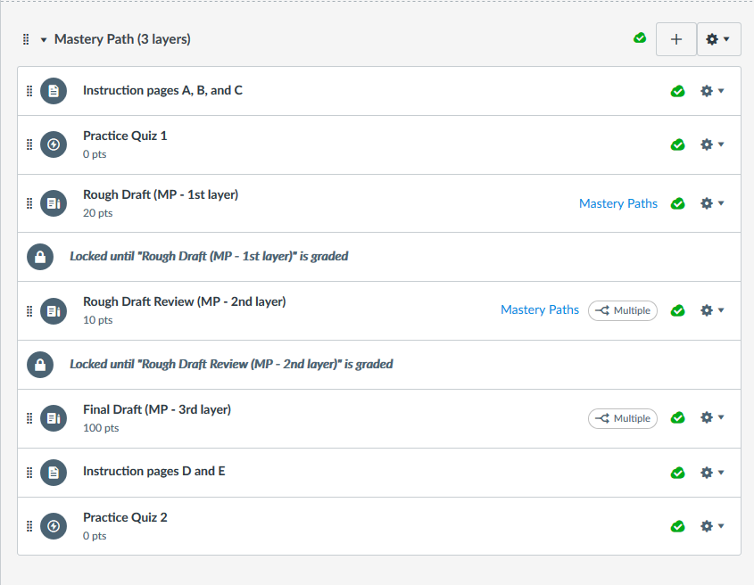Click the drag handle for the Mastery Path module

coord(26,39)
